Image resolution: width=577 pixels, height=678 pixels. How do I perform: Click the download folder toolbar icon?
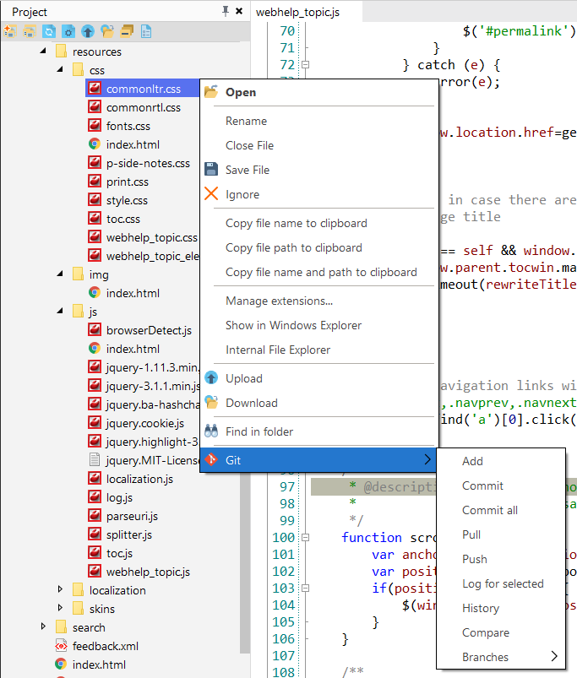point(107,31)
